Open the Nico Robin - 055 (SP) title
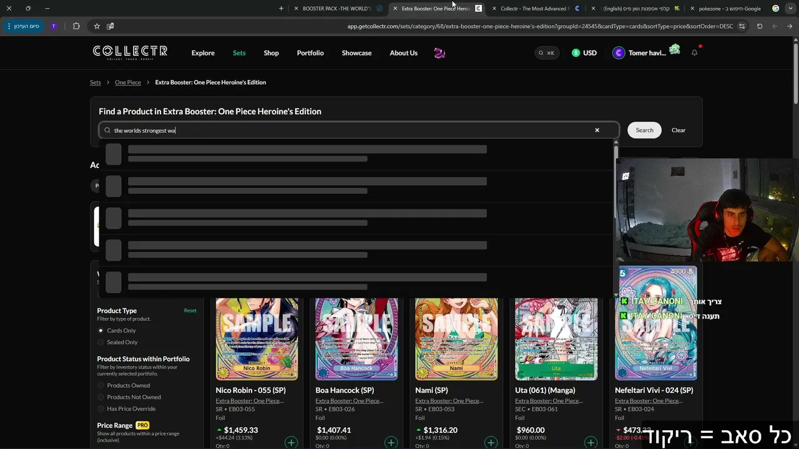Viewport: 799px width, 449px height. coord(250,390)
